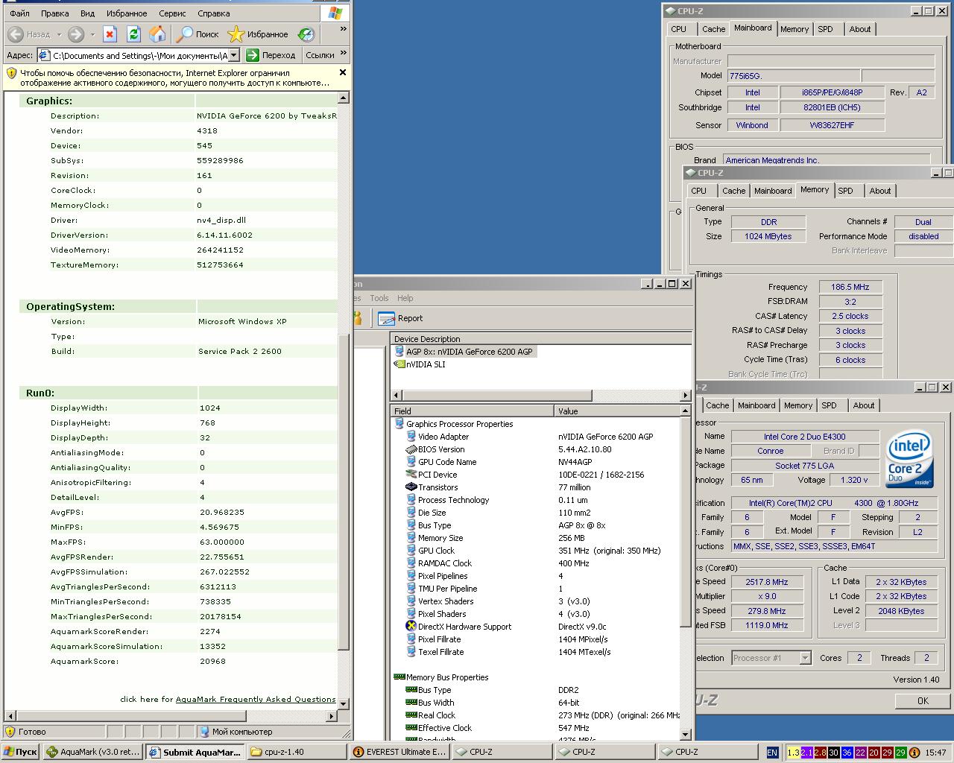Click the blue 36 temperature tray icon
The width and height of the screenshot is (954, 763).
[x=847, y=753]
